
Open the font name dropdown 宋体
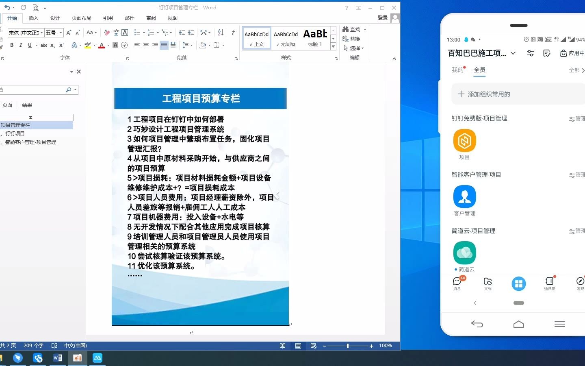[41, 33]
